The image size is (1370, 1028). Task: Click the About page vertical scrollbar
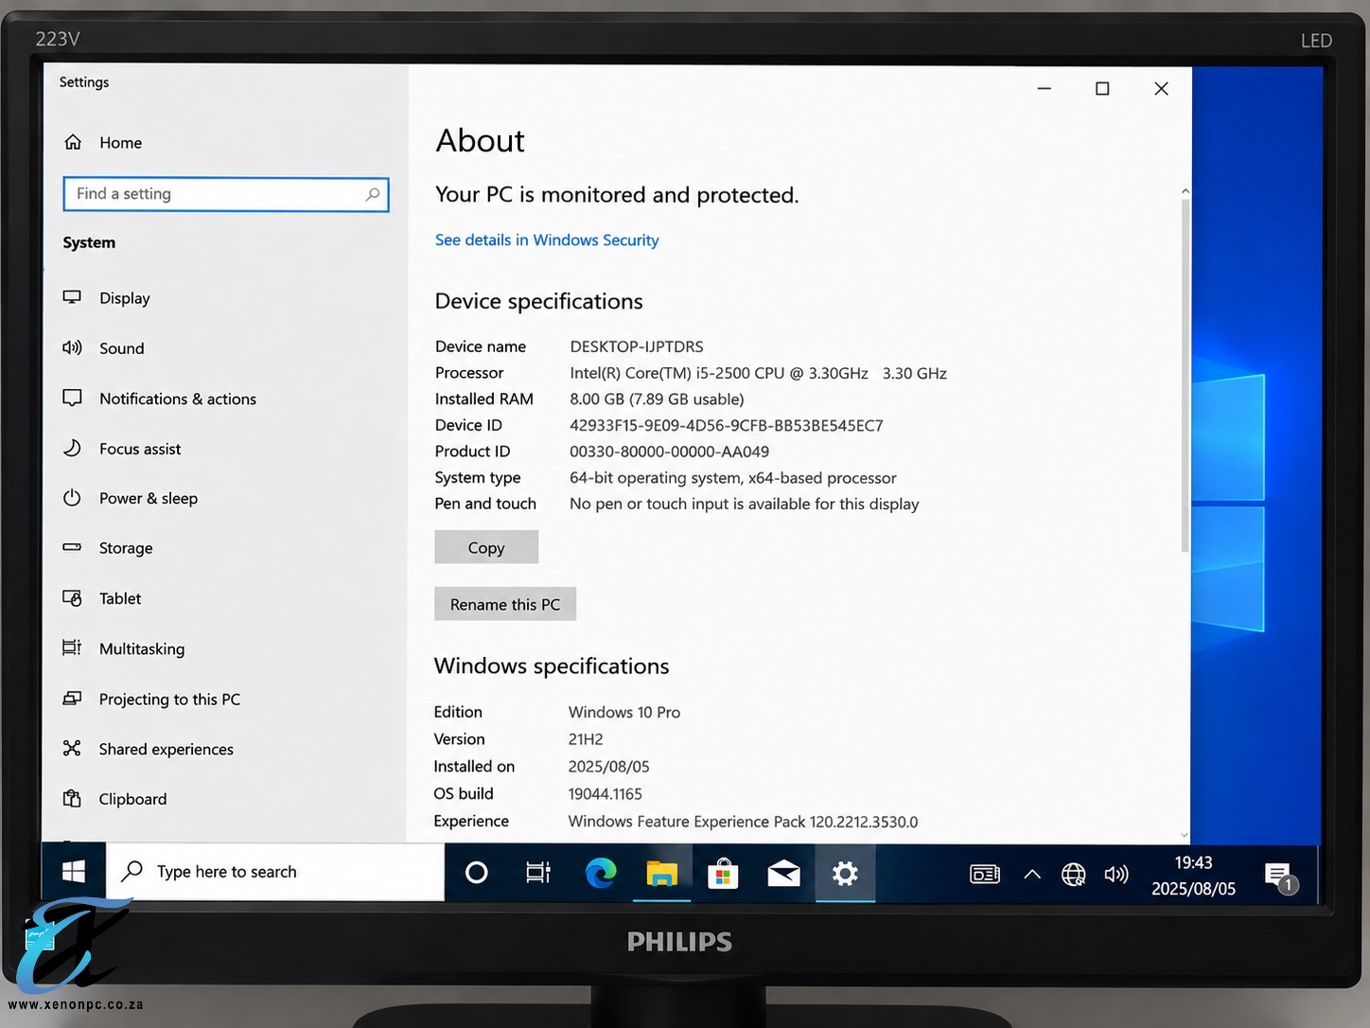pos(1185,374)
